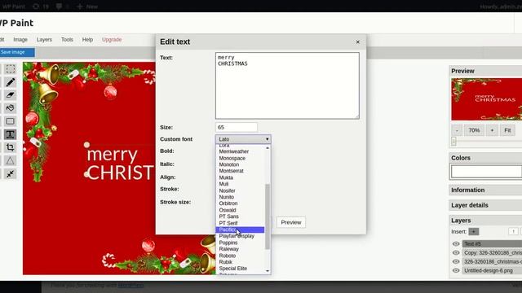Viewport: 522px width, 293px height.
Task: Select the Eraser tool
Action: [x=11, y=95]
